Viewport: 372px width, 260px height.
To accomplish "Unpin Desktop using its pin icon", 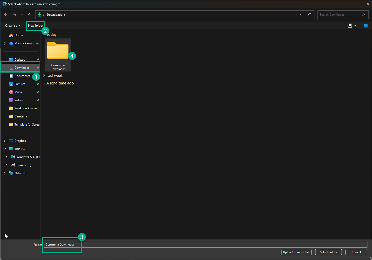I will click(38, 60).
